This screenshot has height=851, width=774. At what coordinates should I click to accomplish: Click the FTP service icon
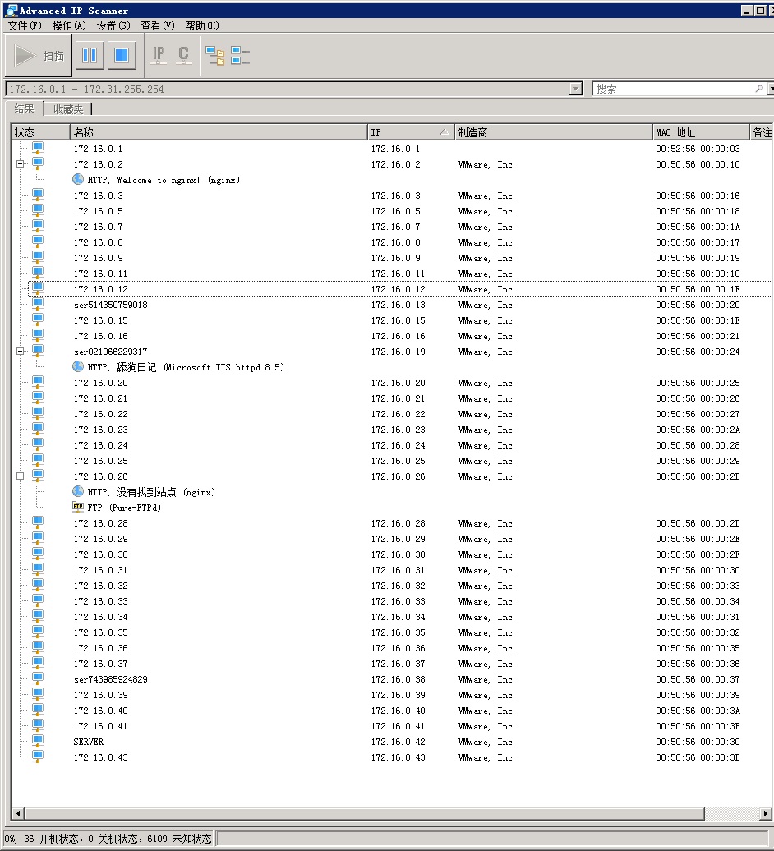click(x=78, y=507)
